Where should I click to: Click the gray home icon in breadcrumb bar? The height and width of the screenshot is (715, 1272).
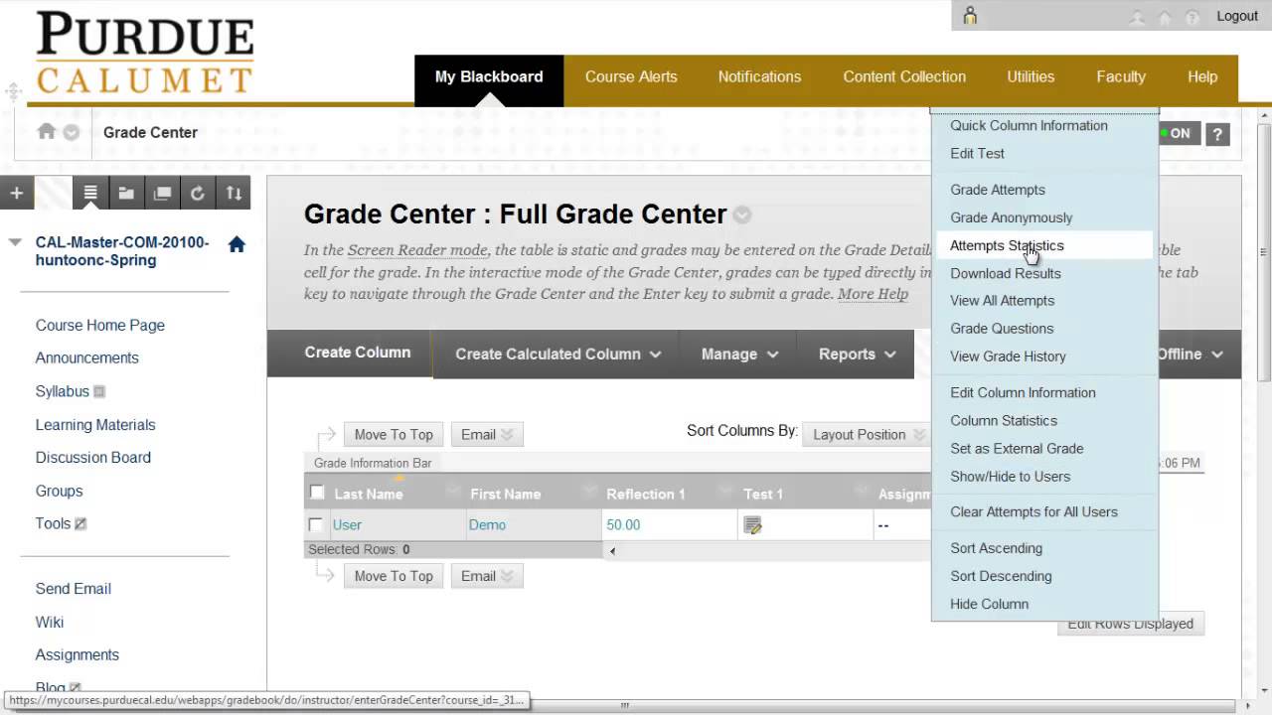[46, 131]
